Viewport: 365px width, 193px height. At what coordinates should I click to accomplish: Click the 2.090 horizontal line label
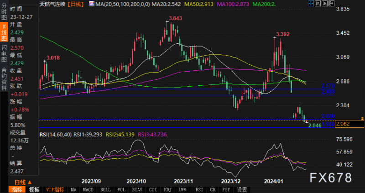(x=328, y=116)
